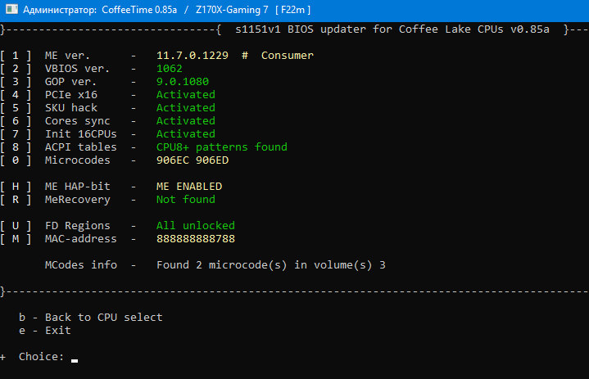
Task: Click the 'MeRecovery' label
Action: click(77, 200)
